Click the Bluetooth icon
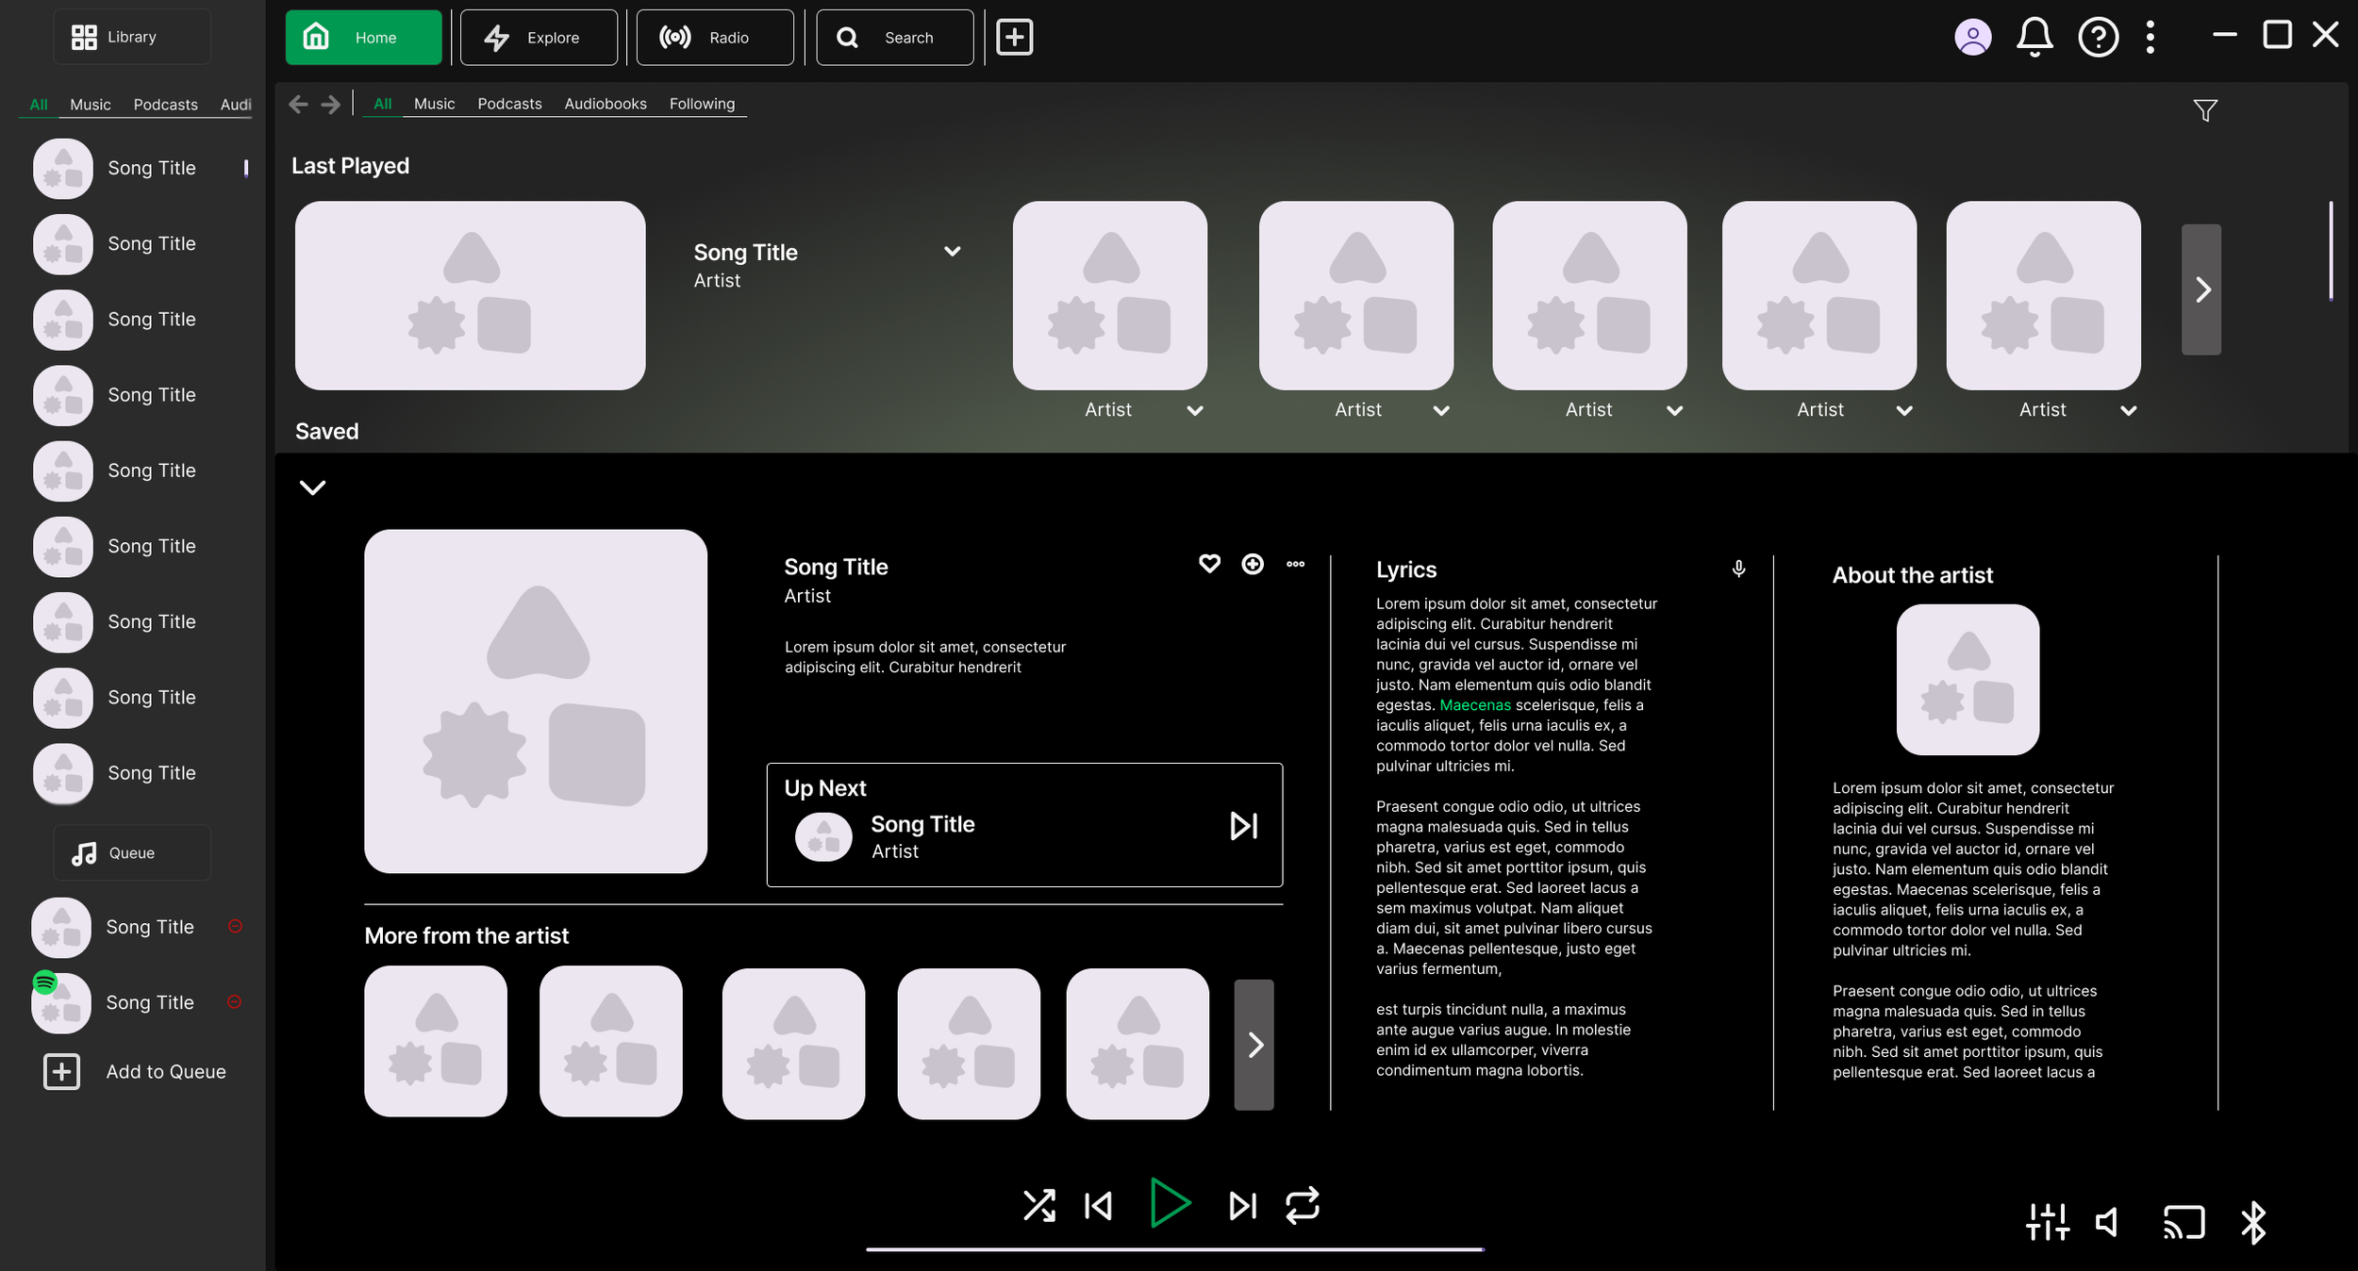 tap(2253, 1222)
